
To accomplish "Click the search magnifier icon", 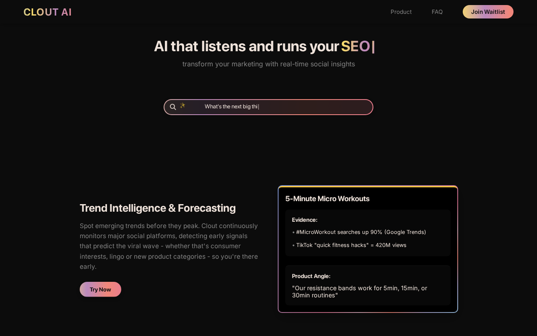I will [x=173, y=107].
